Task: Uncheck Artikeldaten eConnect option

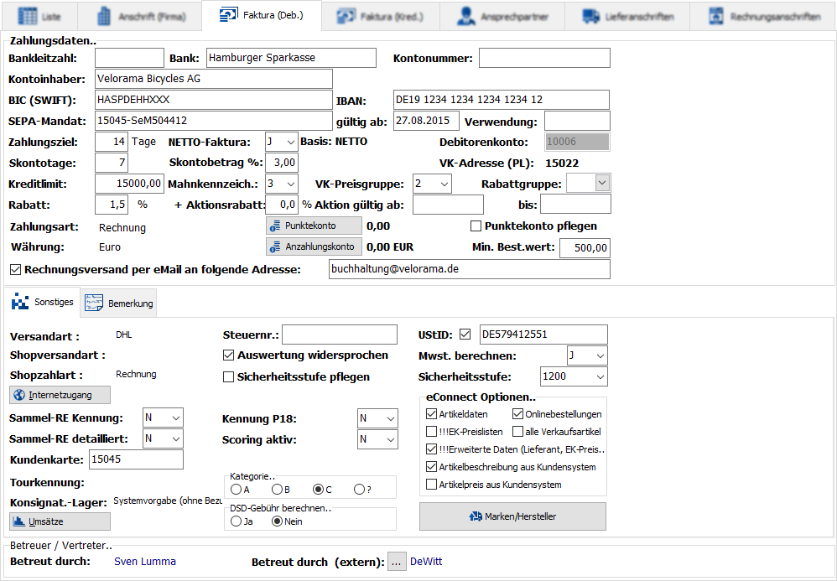Action: [x=431, y=414]
